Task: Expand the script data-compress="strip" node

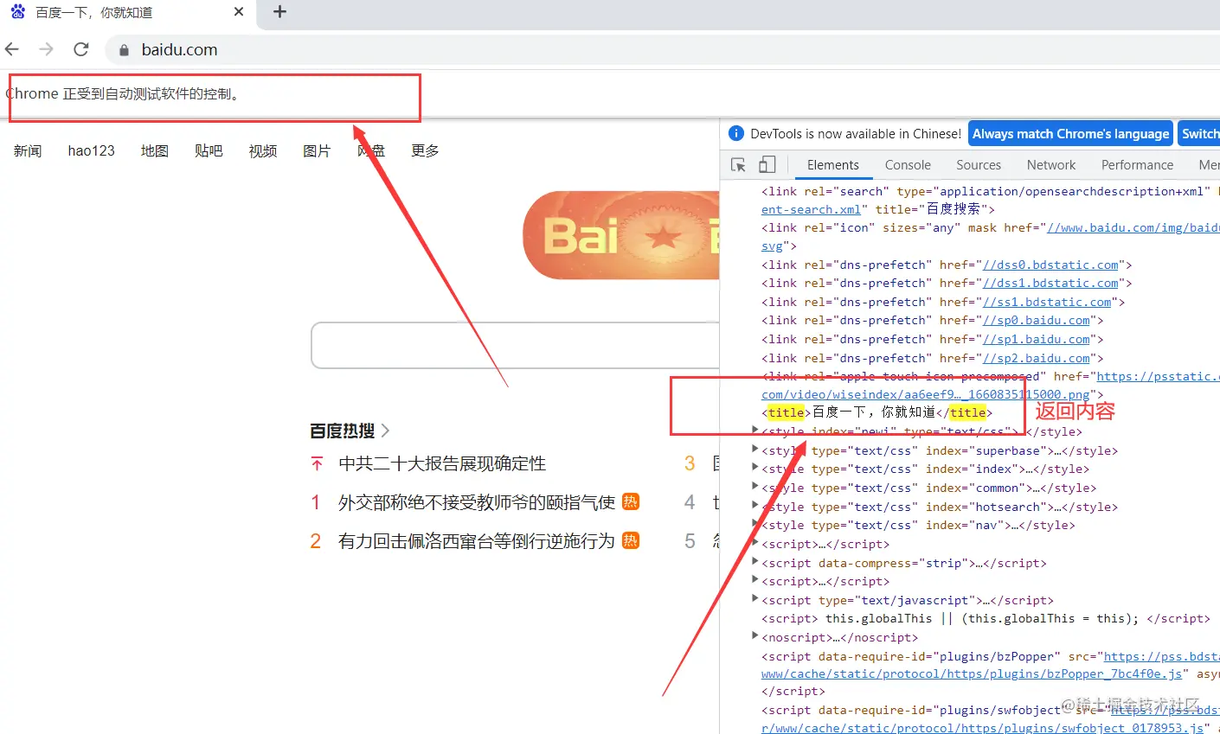Action: [755, 562]
